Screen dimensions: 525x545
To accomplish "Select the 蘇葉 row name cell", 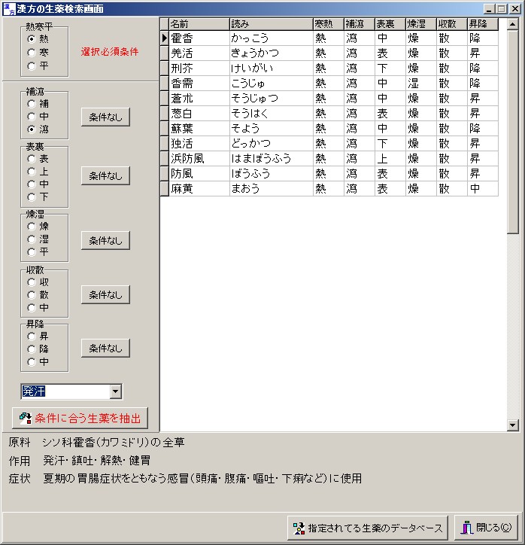I will point(199,128).
